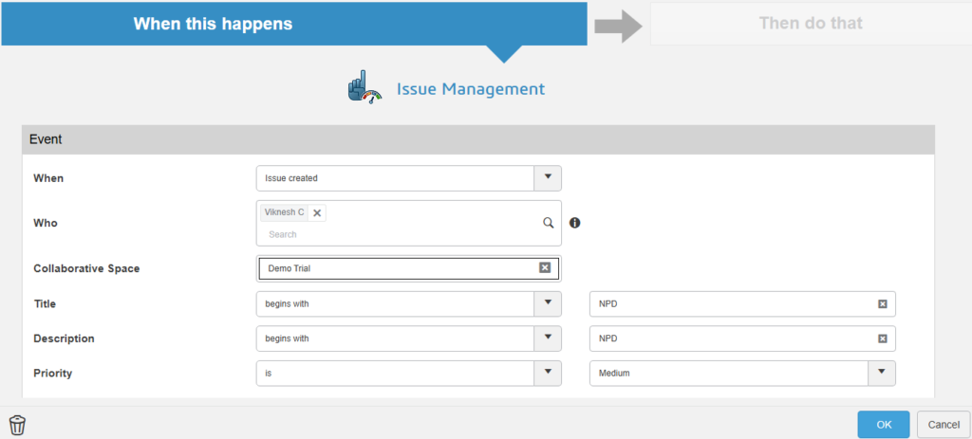This screenshot has height=439, width=972.
Task: Switch to the Then do that step
Action: click(x=811, y=24)
